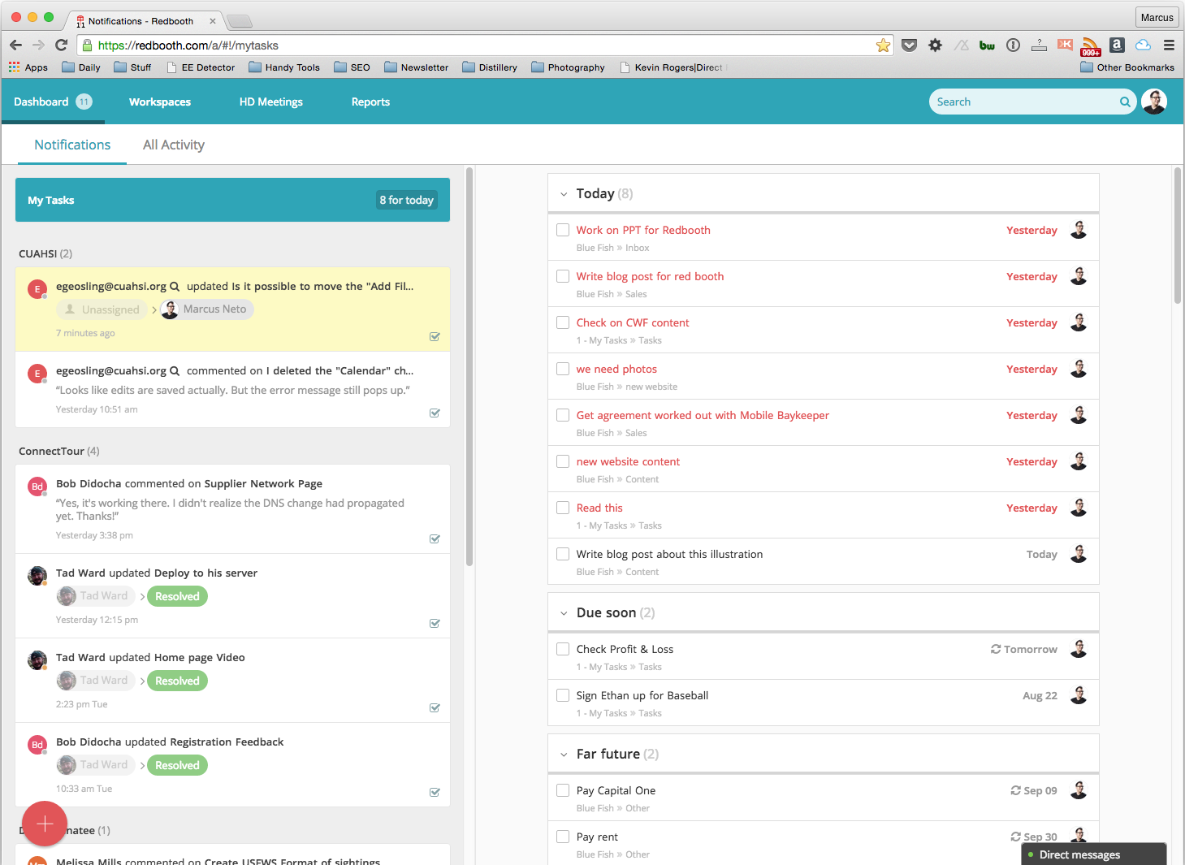The height and width of the screenshot is (865, 1185).
Task: Click Bob Didocha's red avatar icon
Action: [37, 486]
